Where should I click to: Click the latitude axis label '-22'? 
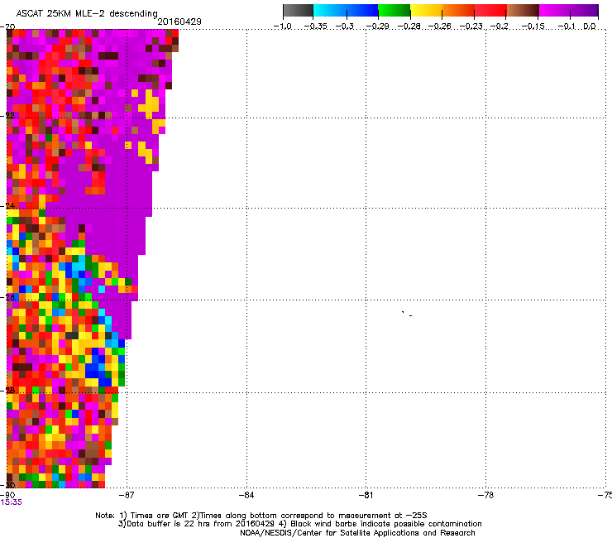tap(7, 115)
